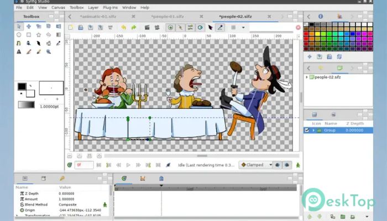Toggle tangent handles display
387x221 pixels.
pos(190,28)
